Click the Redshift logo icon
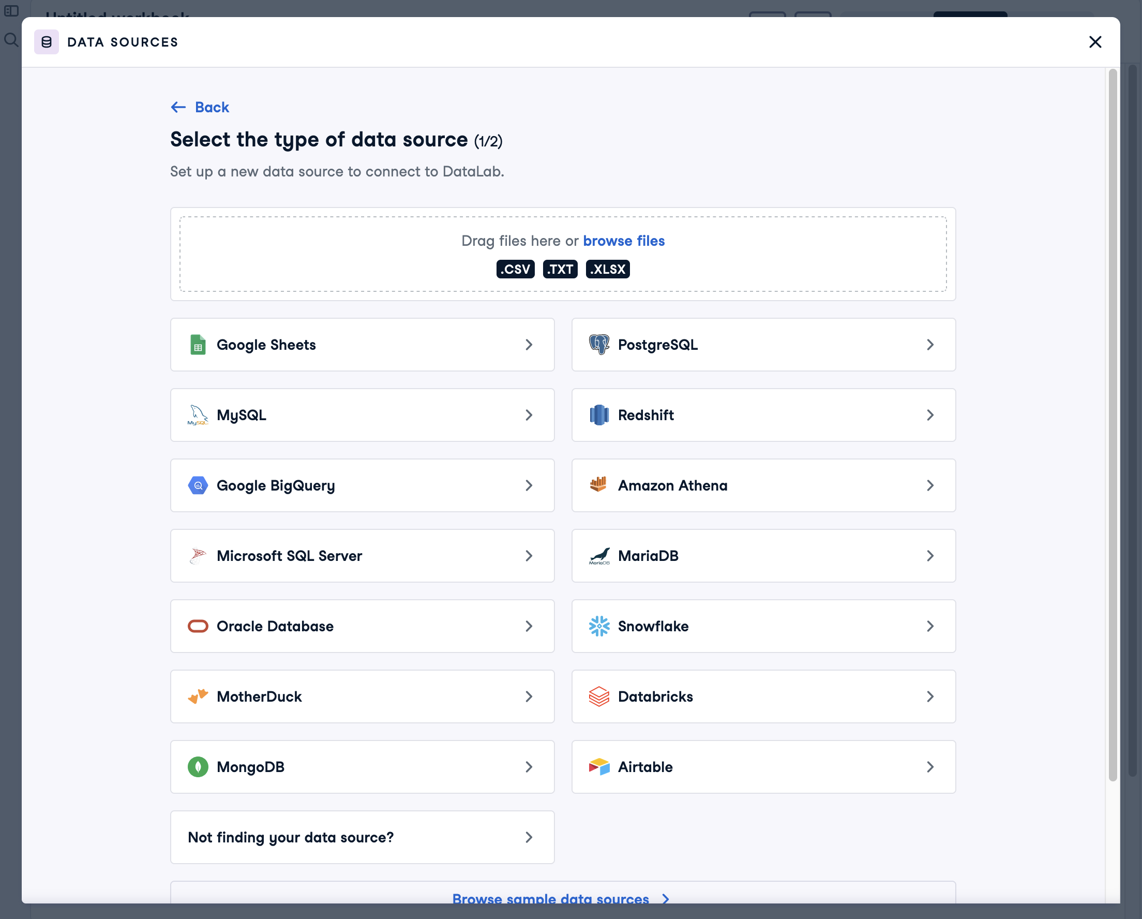Screen dimensions: 1142x919 click(598, 416)
